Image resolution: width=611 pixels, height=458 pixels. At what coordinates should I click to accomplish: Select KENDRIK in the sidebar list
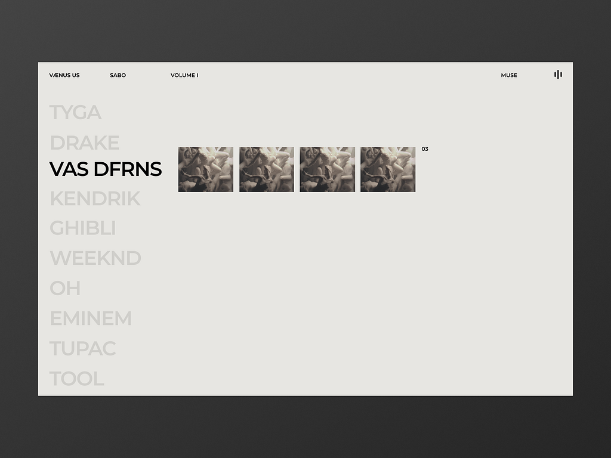tap(95, 199)
